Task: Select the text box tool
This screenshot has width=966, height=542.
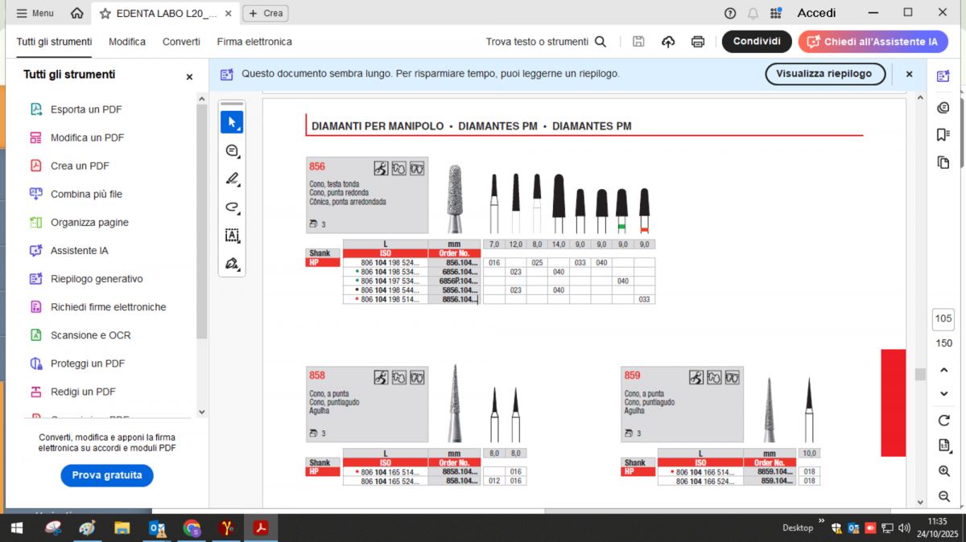Action: [232, 236]
